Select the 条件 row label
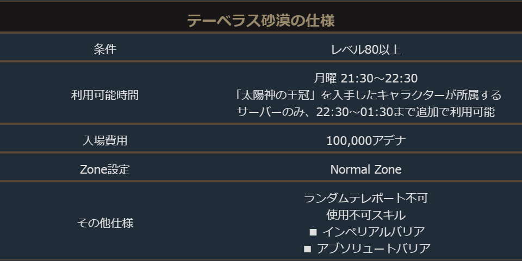This screenshot has height=261, width=522. 105,49
